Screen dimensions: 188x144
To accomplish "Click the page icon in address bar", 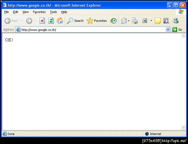I will tap(18, 30).
